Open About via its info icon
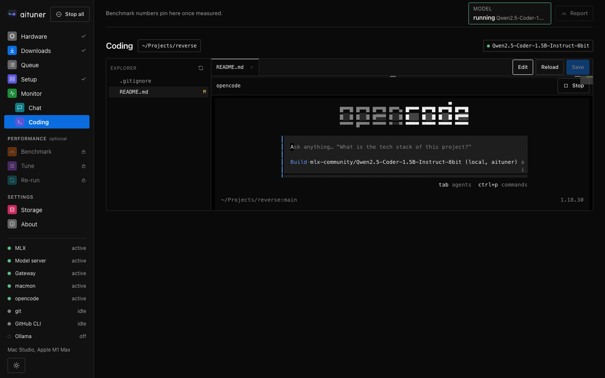Screen dimensions: 605x378 coord(12,224)
